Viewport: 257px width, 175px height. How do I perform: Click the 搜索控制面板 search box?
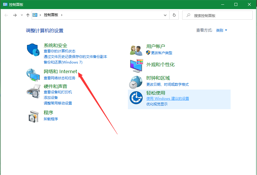[x=220, y=16]
